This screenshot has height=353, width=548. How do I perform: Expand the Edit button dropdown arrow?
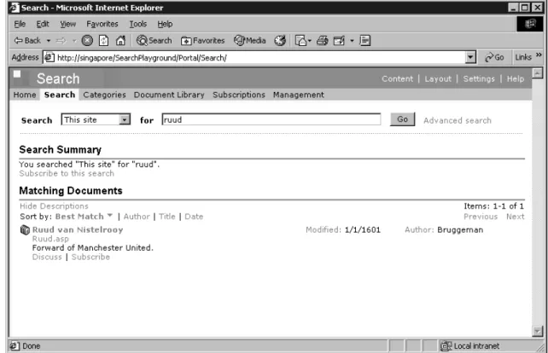[352, 41]
